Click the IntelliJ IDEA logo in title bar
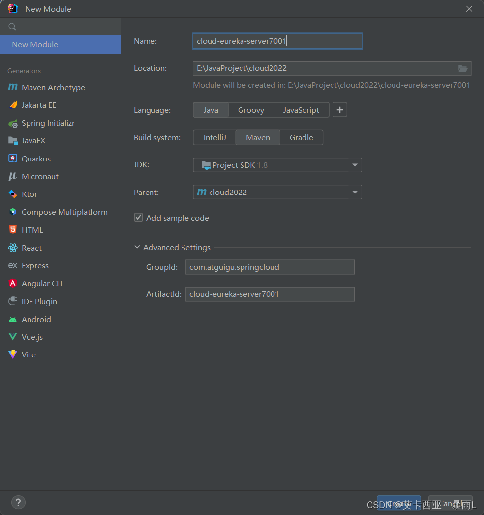The image size is (484, 515). (13, 9)
